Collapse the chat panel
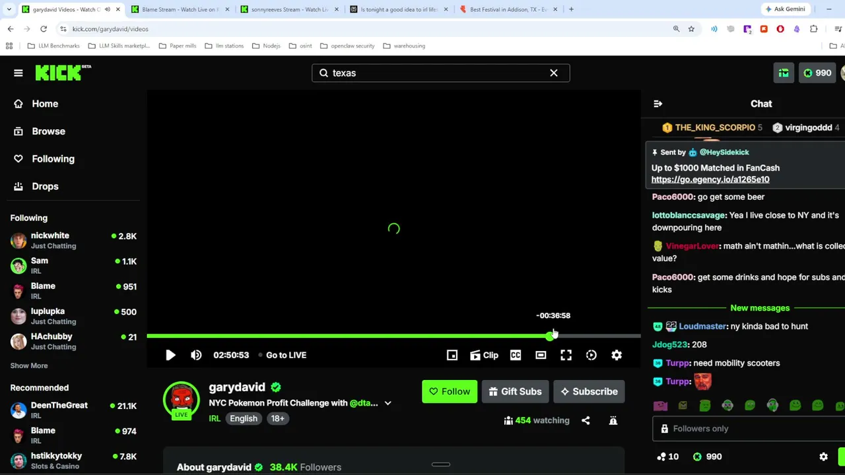845x475 pixels. tap(658, 104)
